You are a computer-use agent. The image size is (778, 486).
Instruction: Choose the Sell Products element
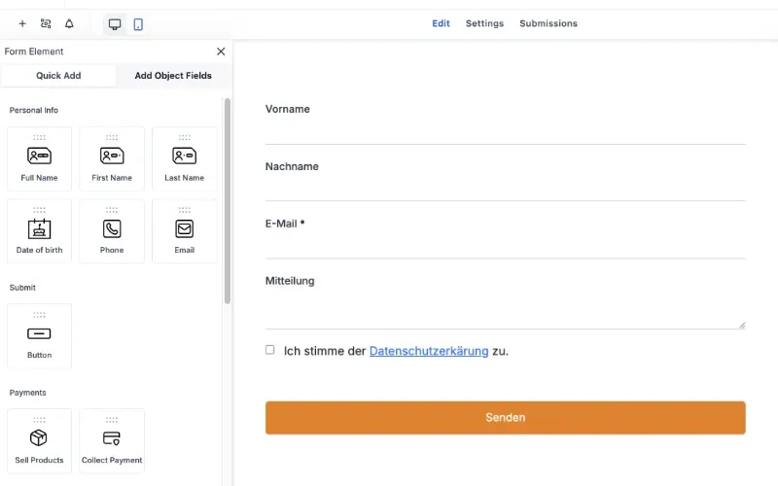tap(39, 442)
